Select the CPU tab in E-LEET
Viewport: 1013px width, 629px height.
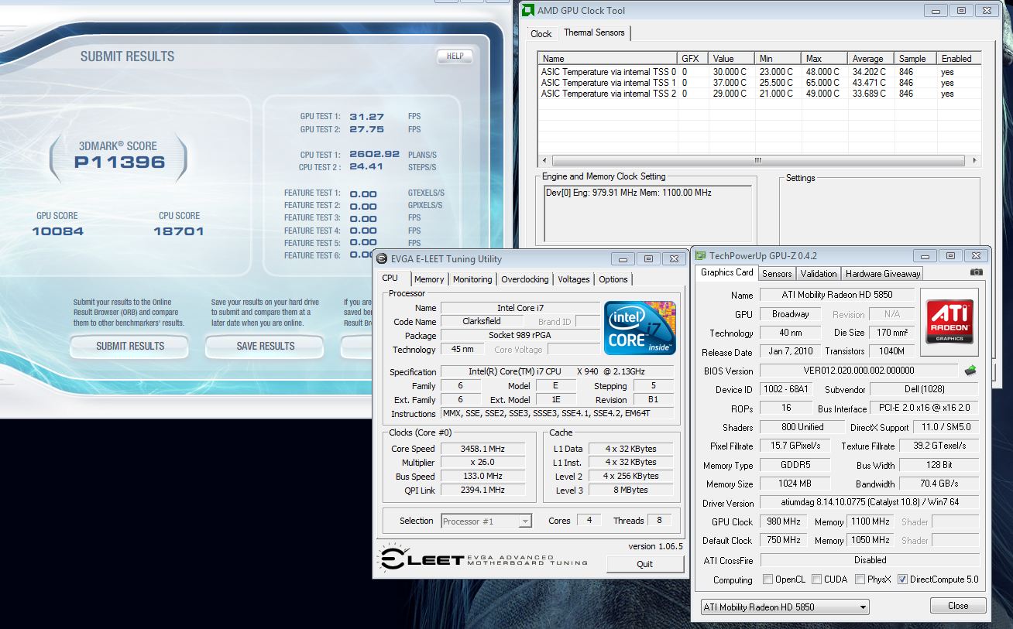pyautogui.click(x=390, y=278)
